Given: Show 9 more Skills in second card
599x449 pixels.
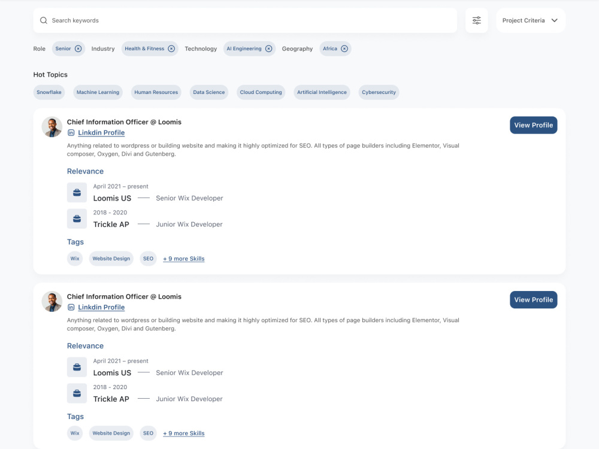Looking at the screenshot, I should [x=184, y=433].
